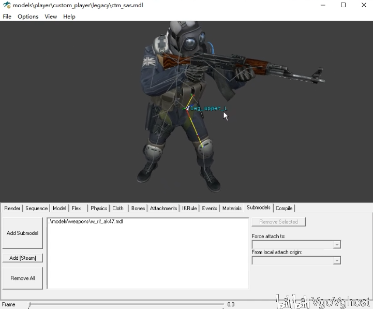Minimize the model viewer window
This screenshot has width=373, height=309.
[x=323, y=5]
